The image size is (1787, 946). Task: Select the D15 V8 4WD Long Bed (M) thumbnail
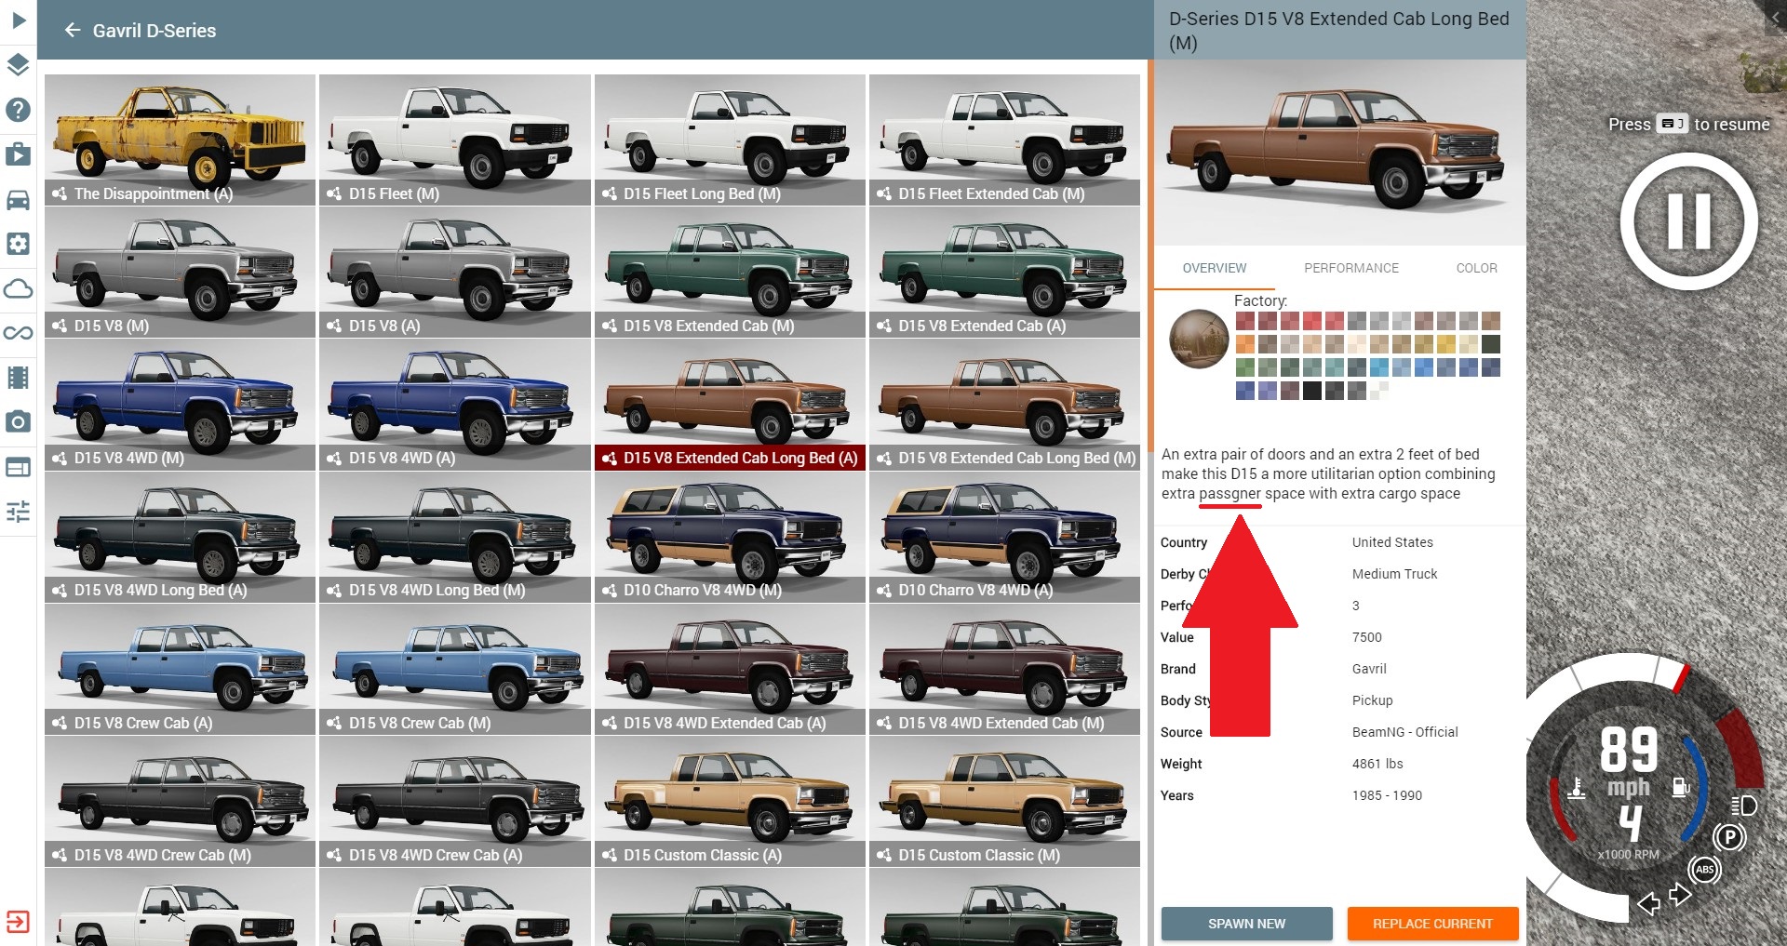(455, 536)
